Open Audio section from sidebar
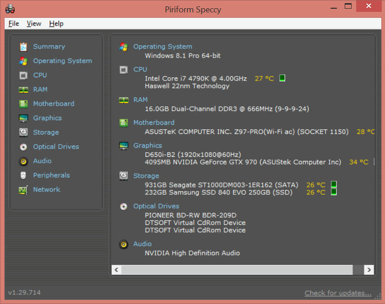 (x=42, y=161)
